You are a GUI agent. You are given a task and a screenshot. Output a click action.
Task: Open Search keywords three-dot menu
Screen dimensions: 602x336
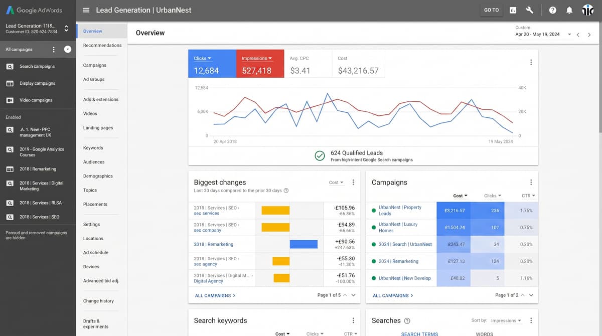[353, 320]
